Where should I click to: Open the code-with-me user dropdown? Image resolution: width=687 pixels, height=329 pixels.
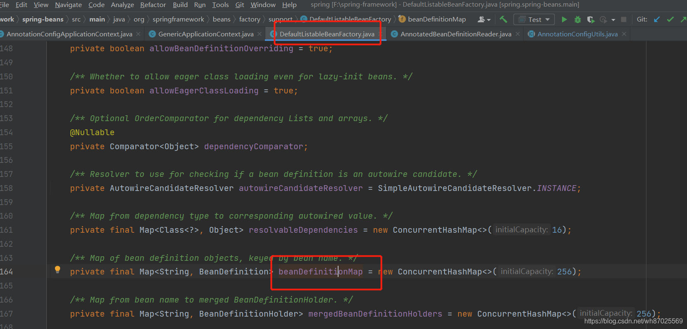pos(484,19)
